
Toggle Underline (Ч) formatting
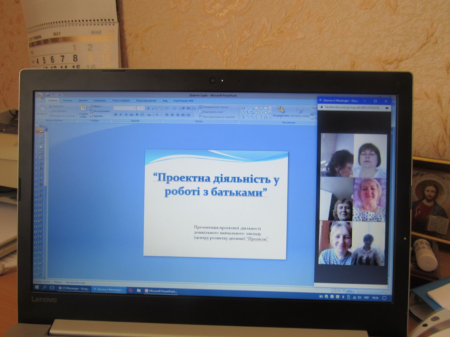pos(126,115)
